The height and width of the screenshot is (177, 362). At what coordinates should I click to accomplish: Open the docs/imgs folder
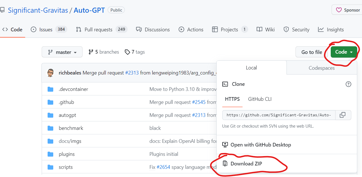70,141
